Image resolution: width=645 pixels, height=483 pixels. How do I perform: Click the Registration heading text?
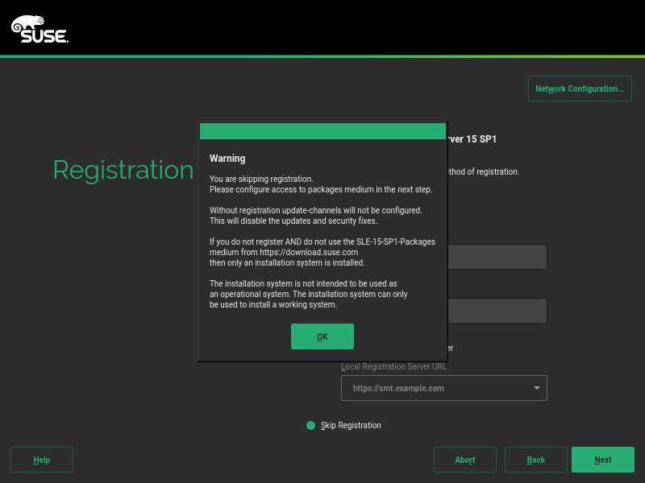click(123, 170)
